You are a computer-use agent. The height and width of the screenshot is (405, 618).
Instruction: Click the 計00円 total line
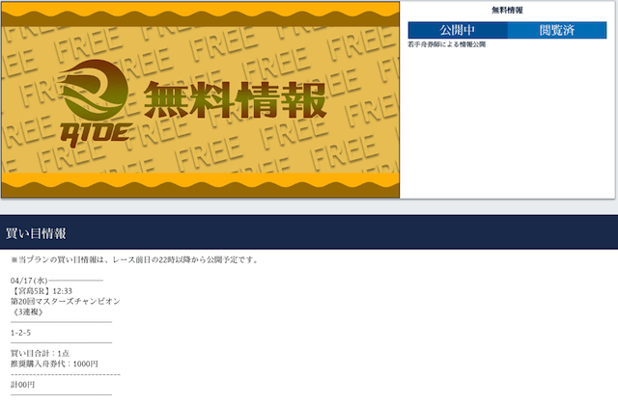tap(22, 385)
